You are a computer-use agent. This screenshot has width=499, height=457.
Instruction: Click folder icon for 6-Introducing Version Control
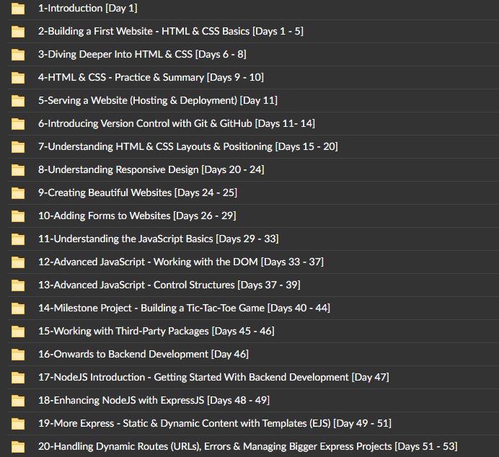tap(18, 124)
